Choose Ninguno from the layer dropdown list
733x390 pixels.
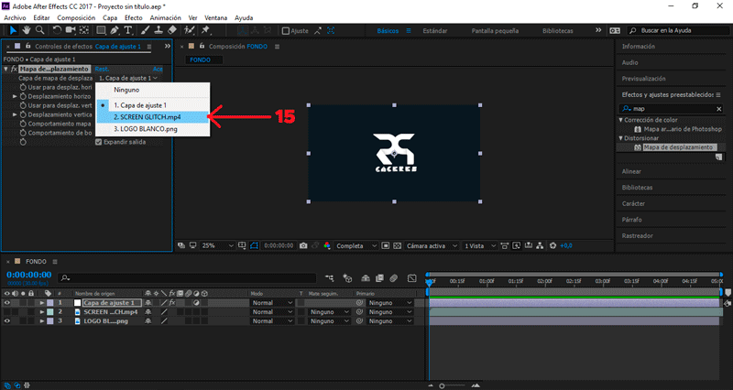(153, 90)
